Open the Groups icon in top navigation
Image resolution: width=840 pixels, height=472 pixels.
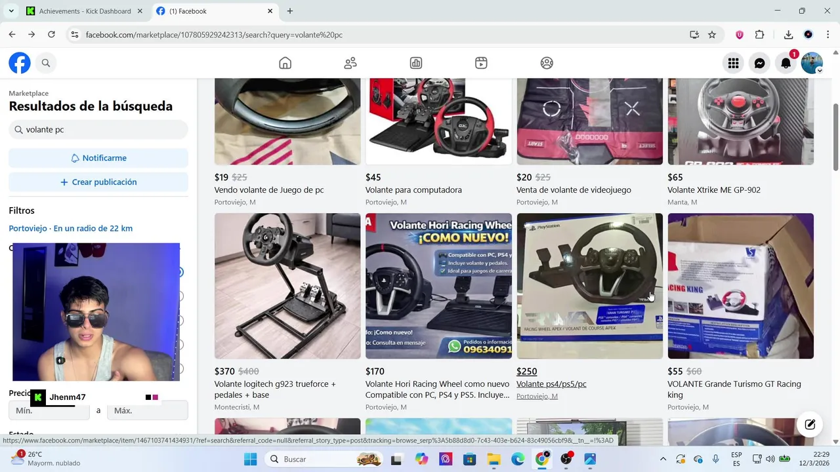tap(547, 63)
